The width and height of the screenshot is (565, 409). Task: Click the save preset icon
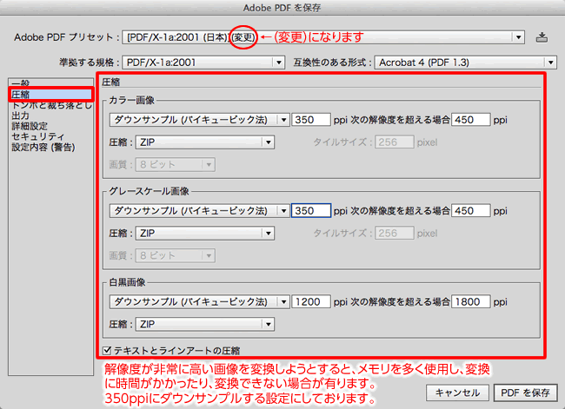pos(542,37)
